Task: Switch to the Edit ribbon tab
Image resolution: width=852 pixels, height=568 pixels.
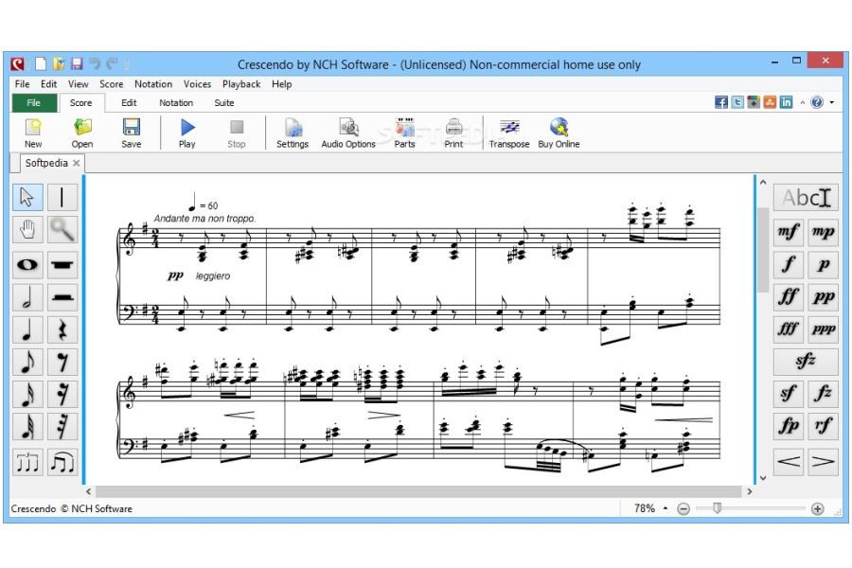Action: 129,103
